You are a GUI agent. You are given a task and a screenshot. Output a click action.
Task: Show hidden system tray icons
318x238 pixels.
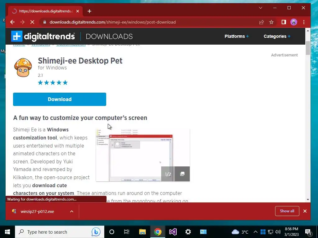pyautogui.click(x=256, y=232)
